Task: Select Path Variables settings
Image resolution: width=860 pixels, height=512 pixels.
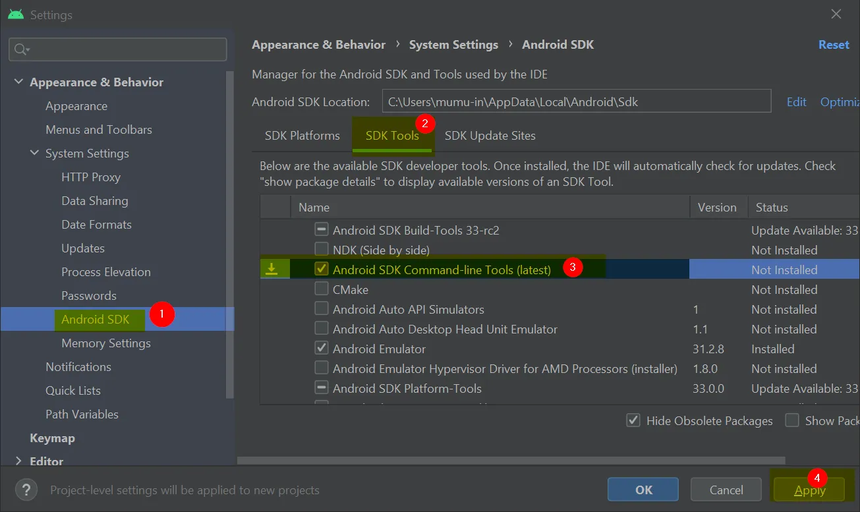Action: [x=82, y=414]
